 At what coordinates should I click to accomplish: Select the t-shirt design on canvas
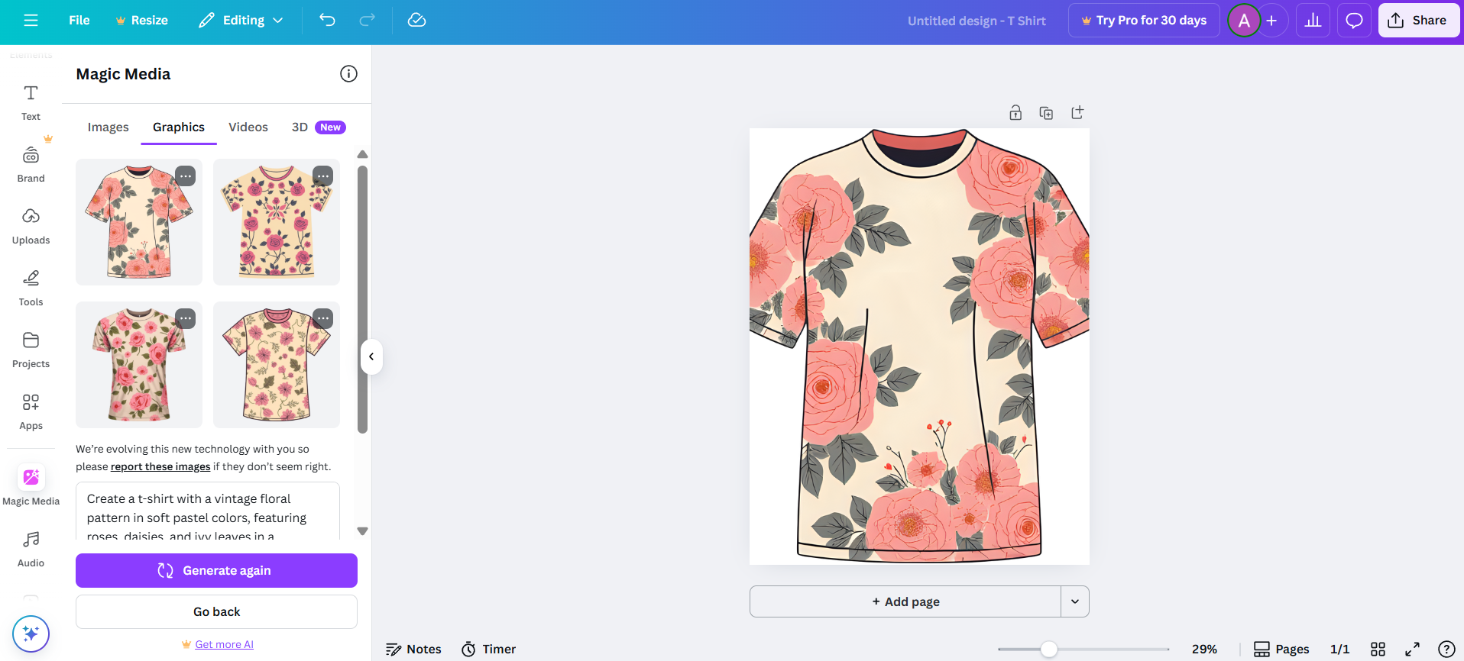(x=919, y=347)
